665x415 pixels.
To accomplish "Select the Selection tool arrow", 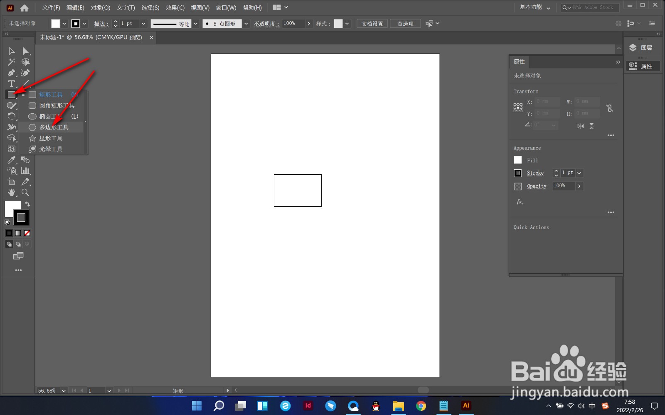I will 12,51.
